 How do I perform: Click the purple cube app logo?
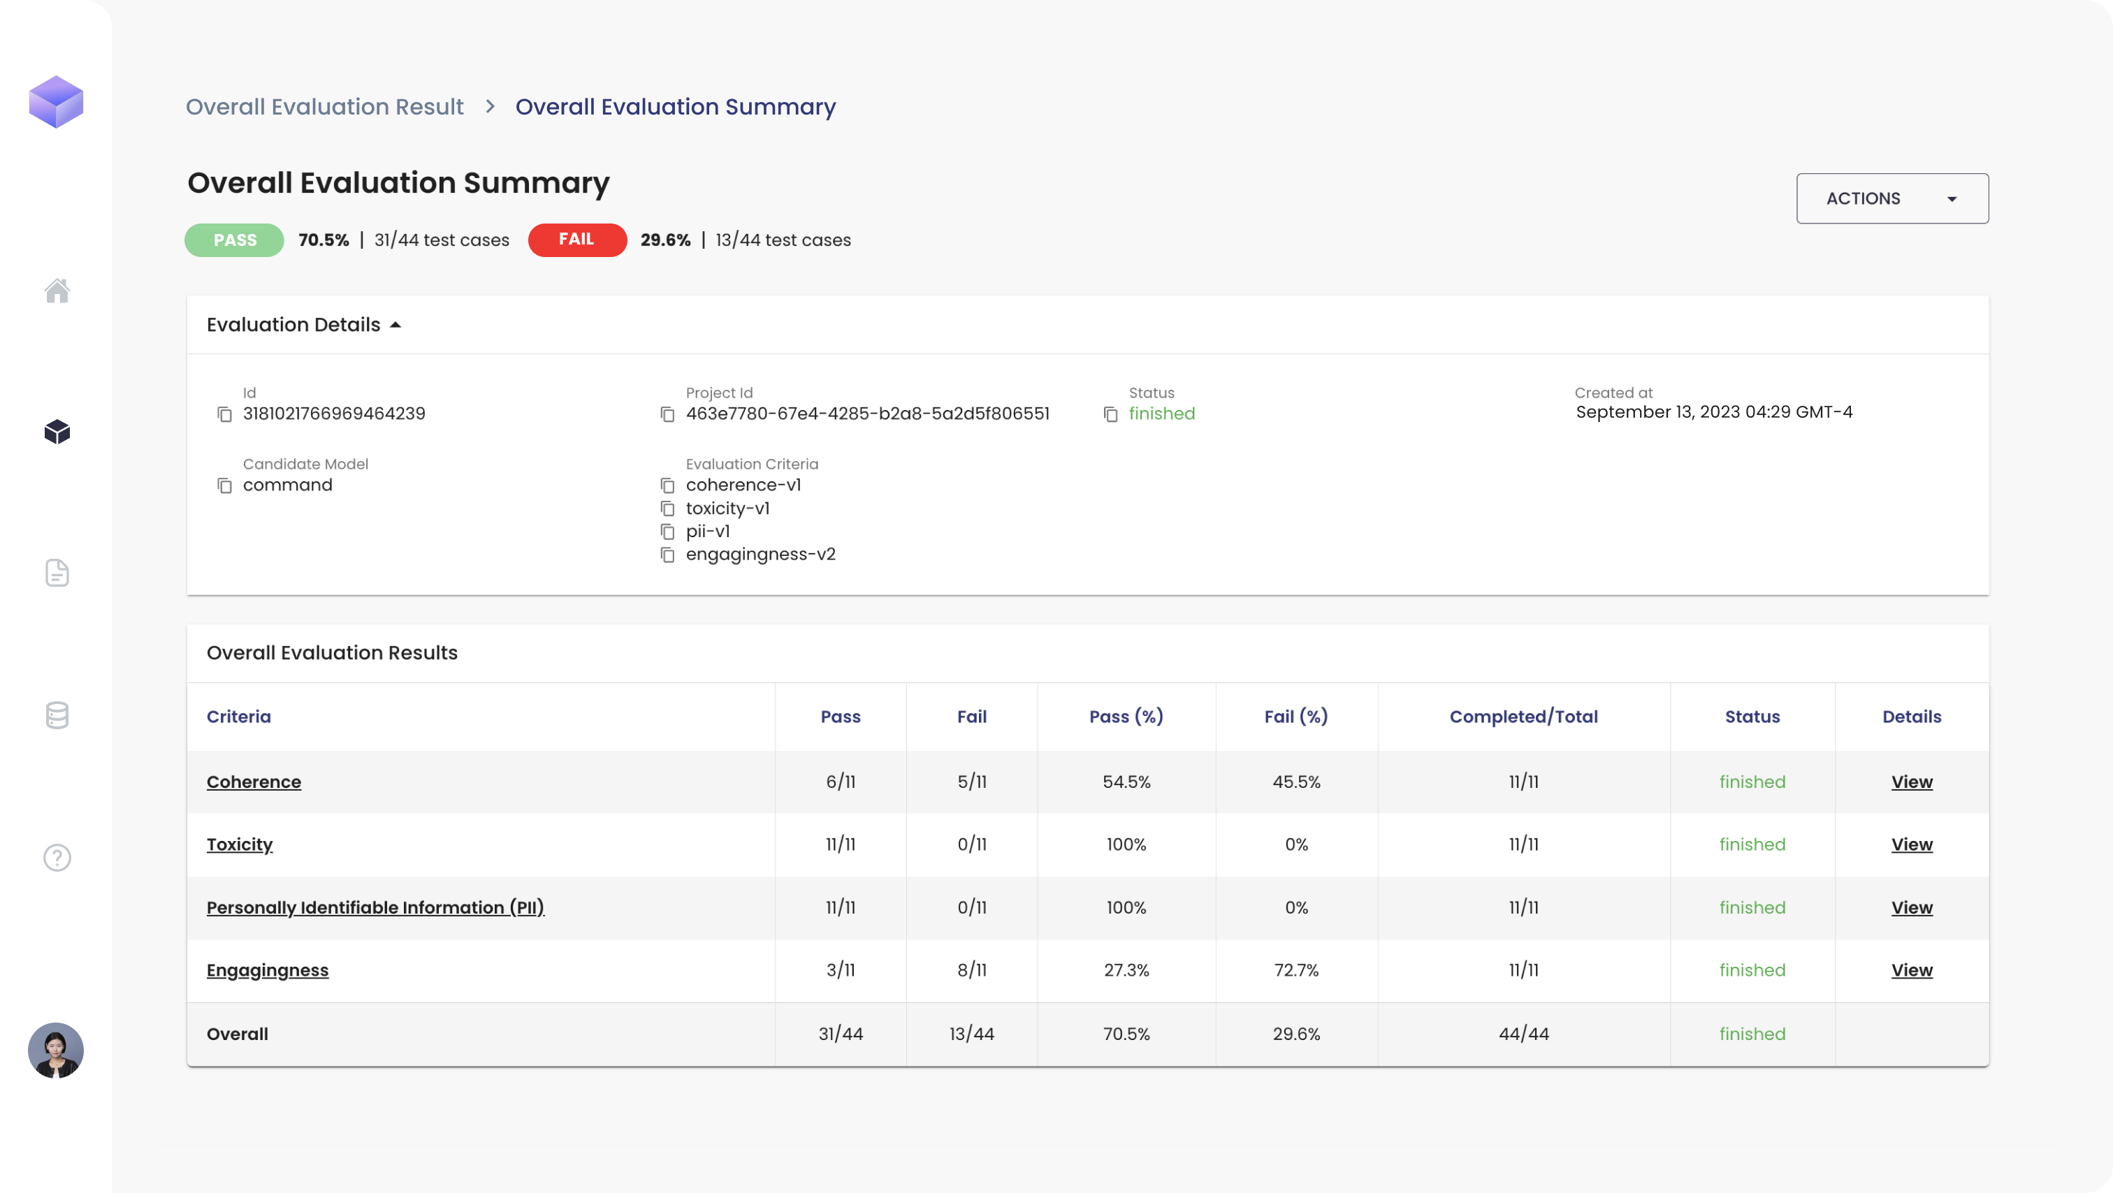click(x=56, y=102)
